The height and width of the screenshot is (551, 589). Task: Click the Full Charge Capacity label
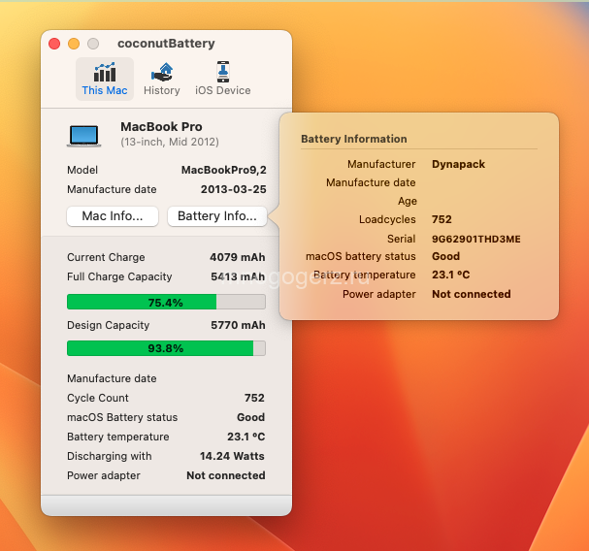tap(119, 276)
